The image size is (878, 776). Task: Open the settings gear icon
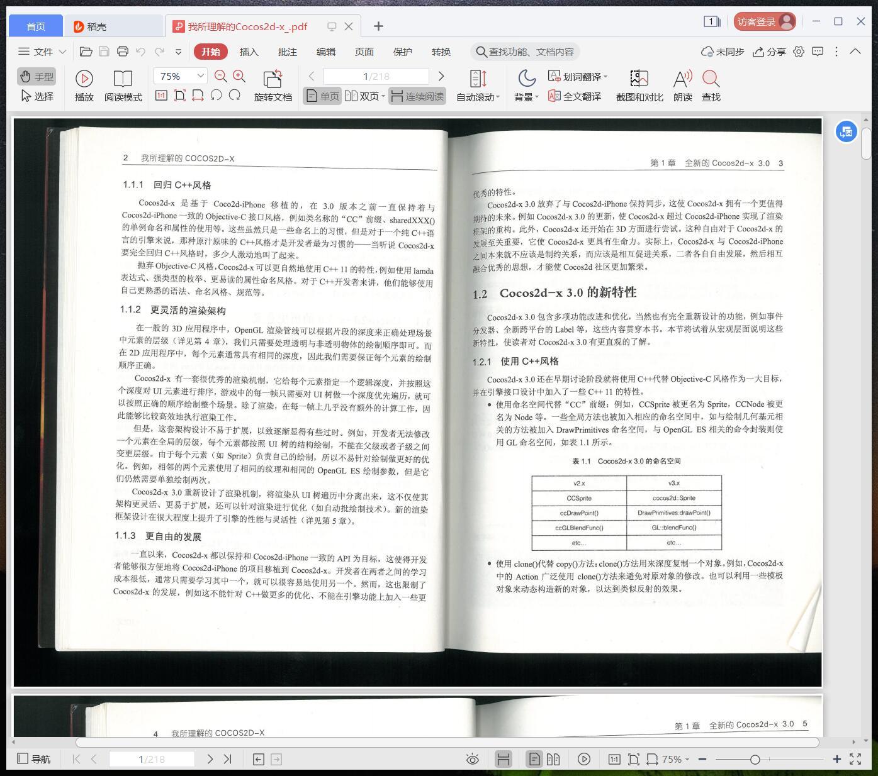[x=799, y=52]
